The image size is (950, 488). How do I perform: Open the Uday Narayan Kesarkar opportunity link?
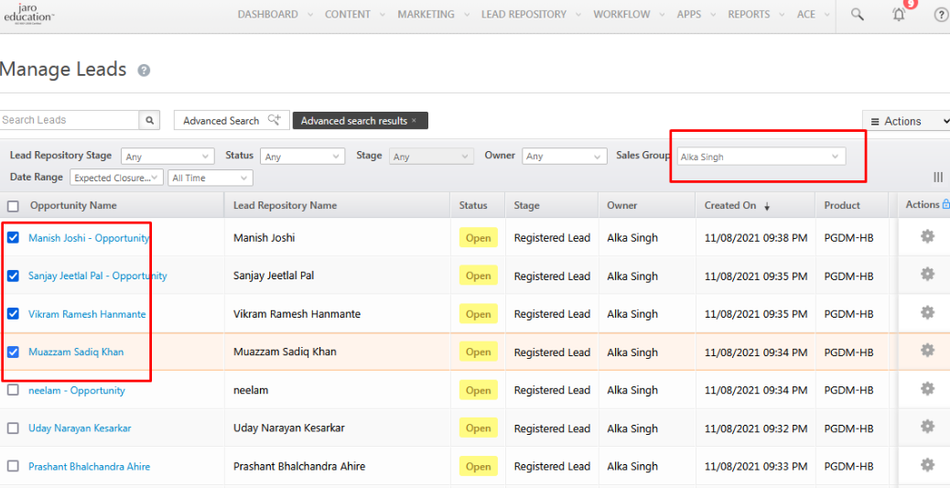80,428
